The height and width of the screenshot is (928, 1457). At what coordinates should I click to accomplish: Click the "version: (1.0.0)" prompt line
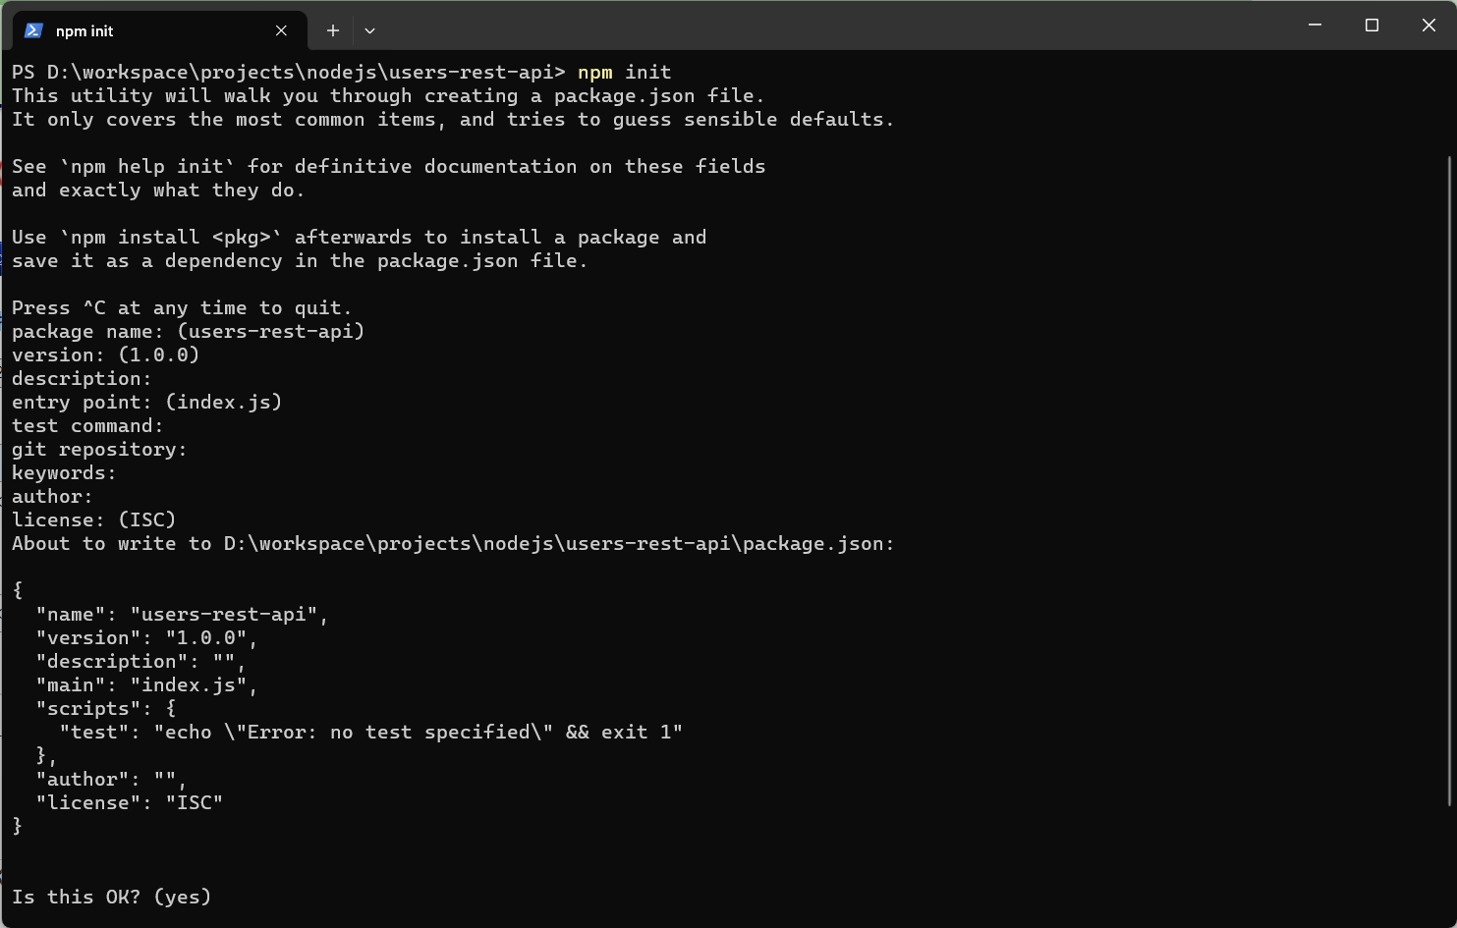[105, 355]
